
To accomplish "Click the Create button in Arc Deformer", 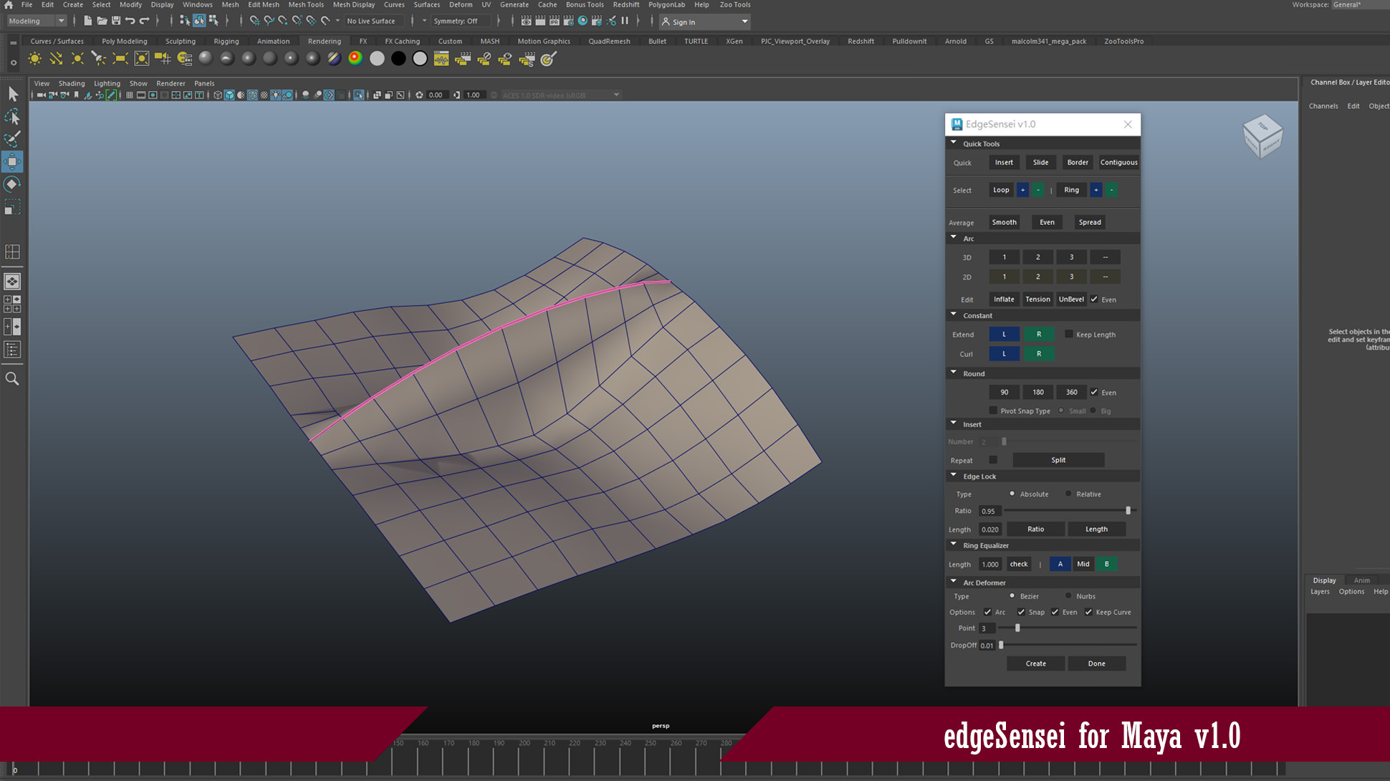I will [1035, 663].
